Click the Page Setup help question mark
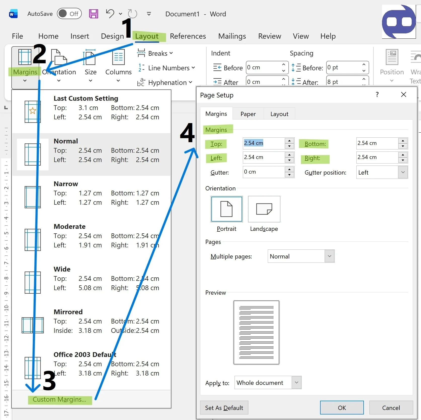 (x=377, y=95)
